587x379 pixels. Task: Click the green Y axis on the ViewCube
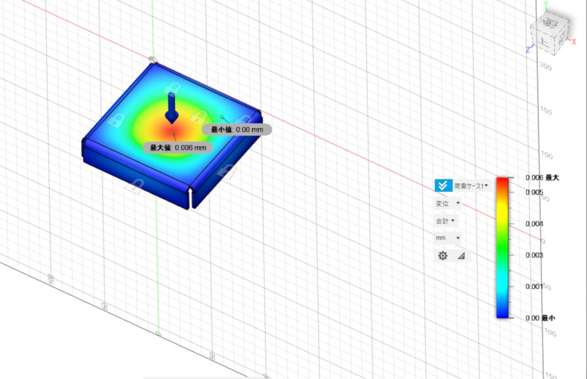pyautogui.click(x=546, y=7)
